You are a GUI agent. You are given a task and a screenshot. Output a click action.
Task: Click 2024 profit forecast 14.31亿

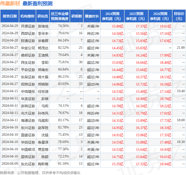click(118, 120)
